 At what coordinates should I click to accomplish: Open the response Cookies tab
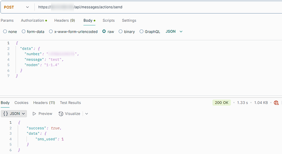[x=21, y=103]
